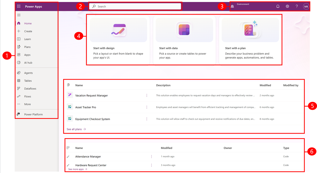Click the Flows icon in sidebar

[19, 96]
